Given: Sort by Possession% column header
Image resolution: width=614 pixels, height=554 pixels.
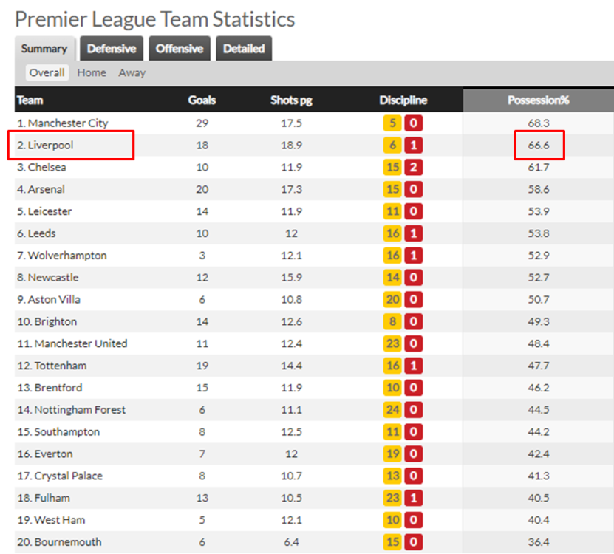Looking at the screenshot, I should point(538,100).
